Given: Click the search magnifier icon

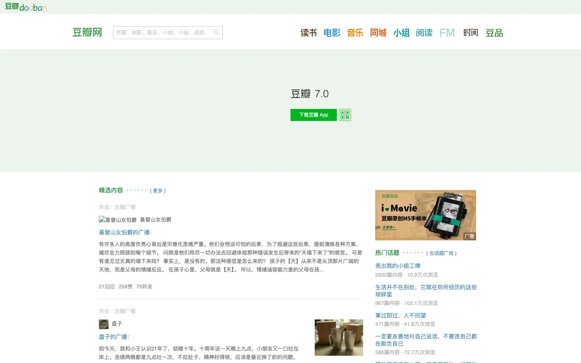Looking at the screenshot, I should coord(216,33).
